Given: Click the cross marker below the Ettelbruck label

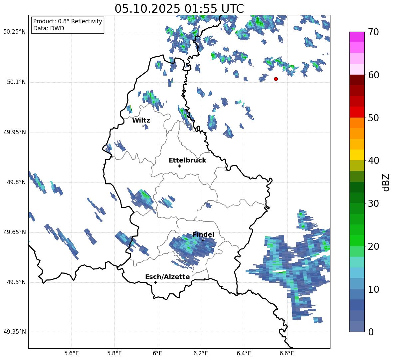Looking at the screenshot, I should 179,166.
